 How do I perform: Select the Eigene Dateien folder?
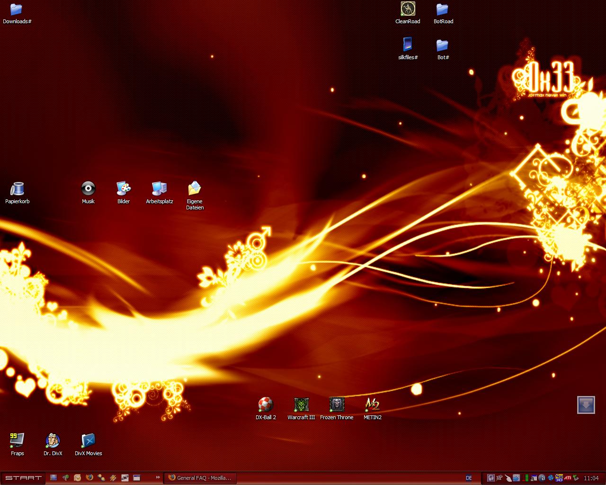(195, 189)
